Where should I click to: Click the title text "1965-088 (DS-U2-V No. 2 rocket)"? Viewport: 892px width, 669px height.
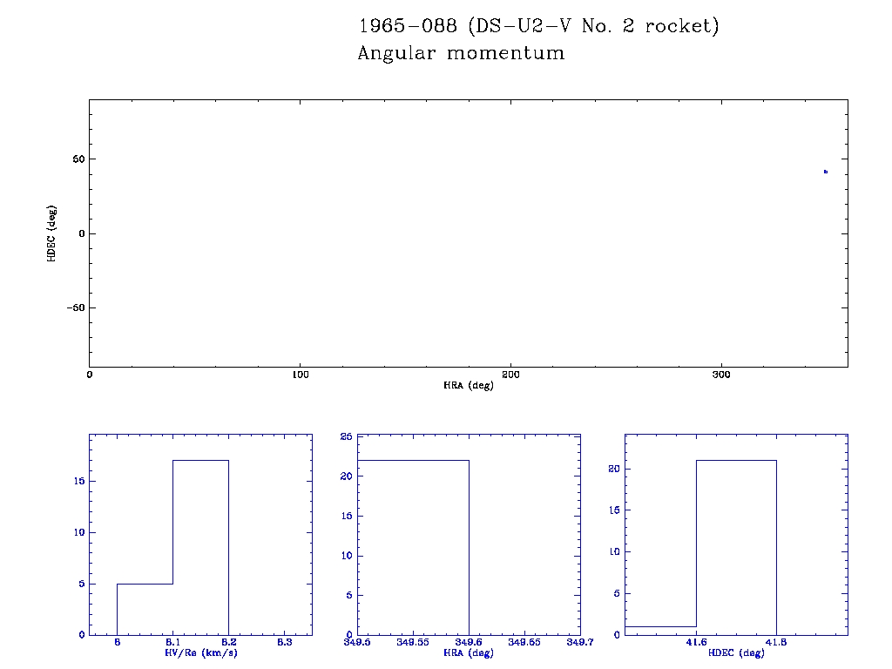click(x=539, y=26)
